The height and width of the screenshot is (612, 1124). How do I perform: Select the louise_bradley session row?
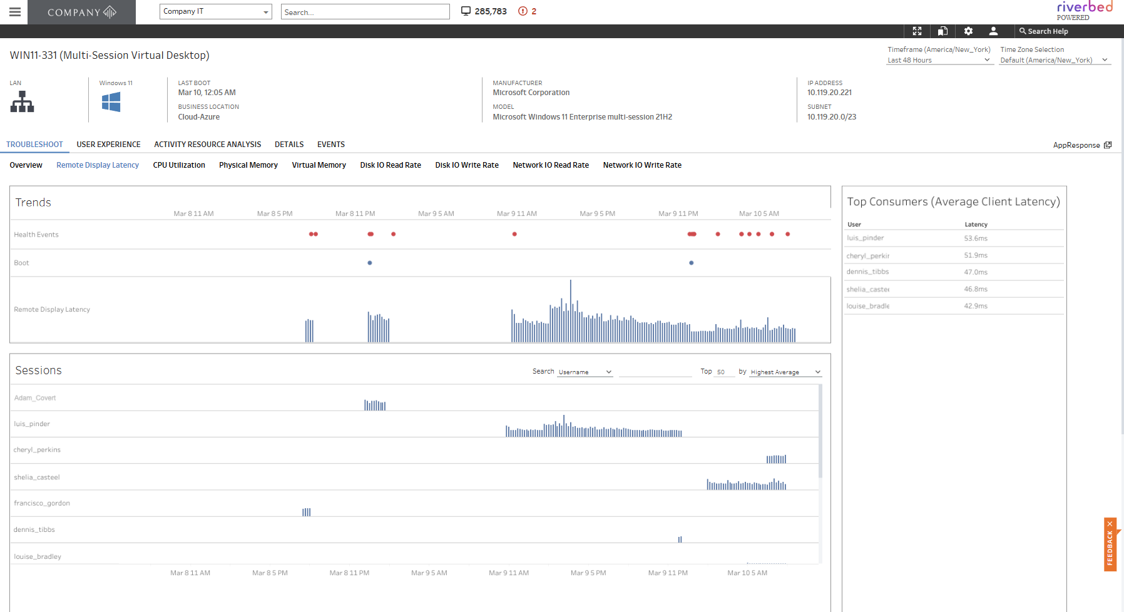click(414, 554)
